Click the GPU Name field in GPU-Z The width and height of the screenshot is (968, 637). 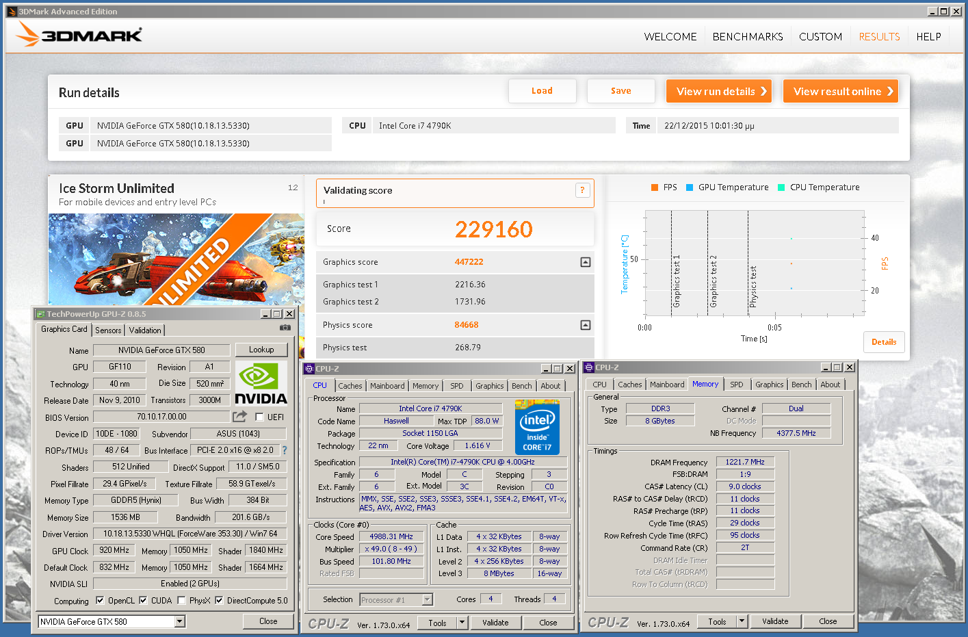pyautogui.click(x=161, y=350)
